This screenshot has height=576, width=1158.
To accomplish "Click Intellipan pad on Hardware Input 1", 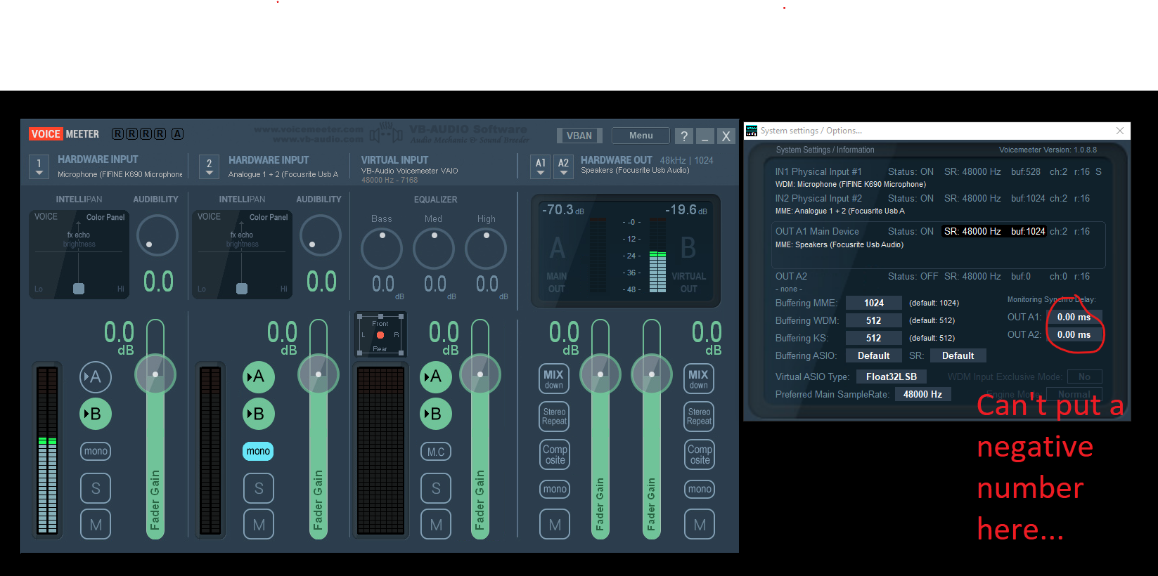I will 79,254.
